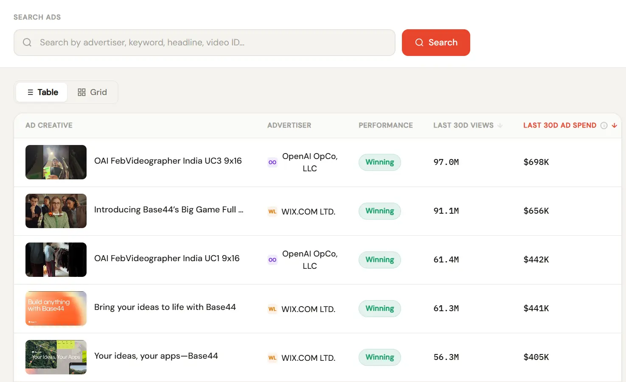The image size is (626, 382).
Task: Open the OAI FebVideographer India UC3 thumbnail
Action: pos(56,162)
